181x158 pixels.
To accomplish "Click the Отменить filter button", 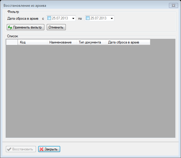I will [56, 27].
